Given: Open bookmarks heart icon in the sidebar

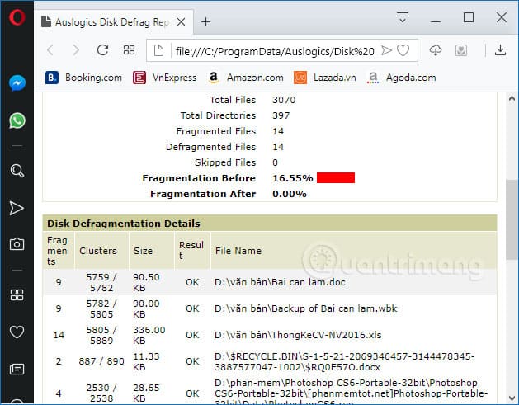Looking at the screenshot, I should coord(17,332).
